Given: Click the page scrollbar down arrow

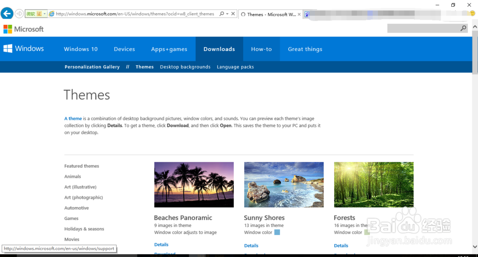Looking at the screenshot, I should 475,247.
